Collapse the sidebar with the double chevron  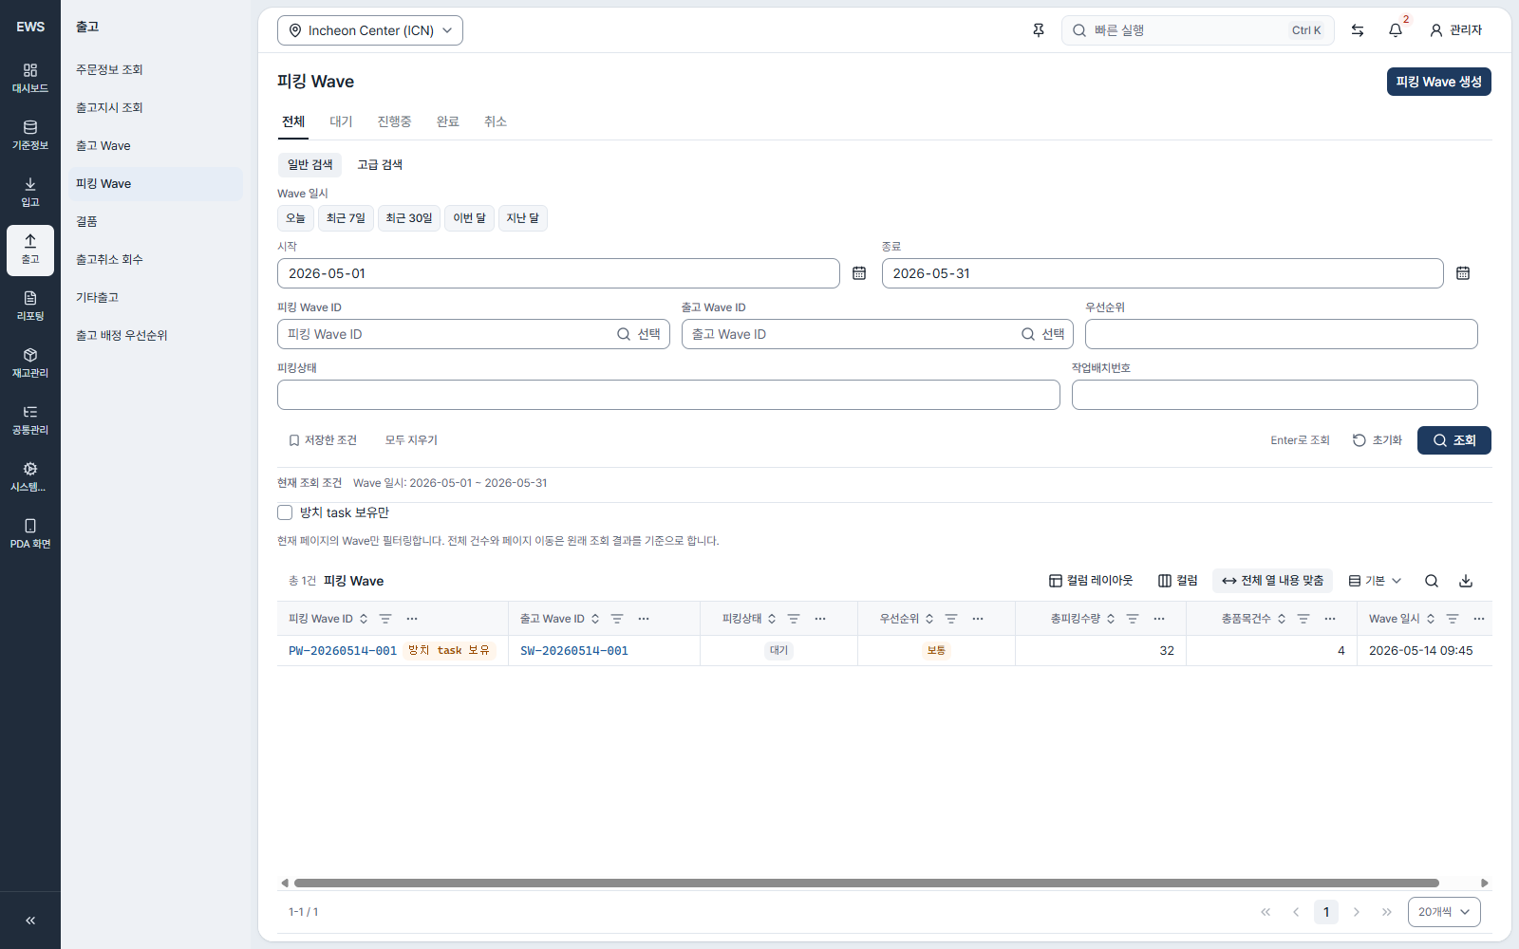[30, 921]
